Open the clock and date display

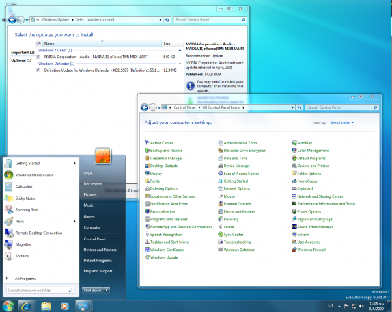pyautogui.click(x=376, y=306)
